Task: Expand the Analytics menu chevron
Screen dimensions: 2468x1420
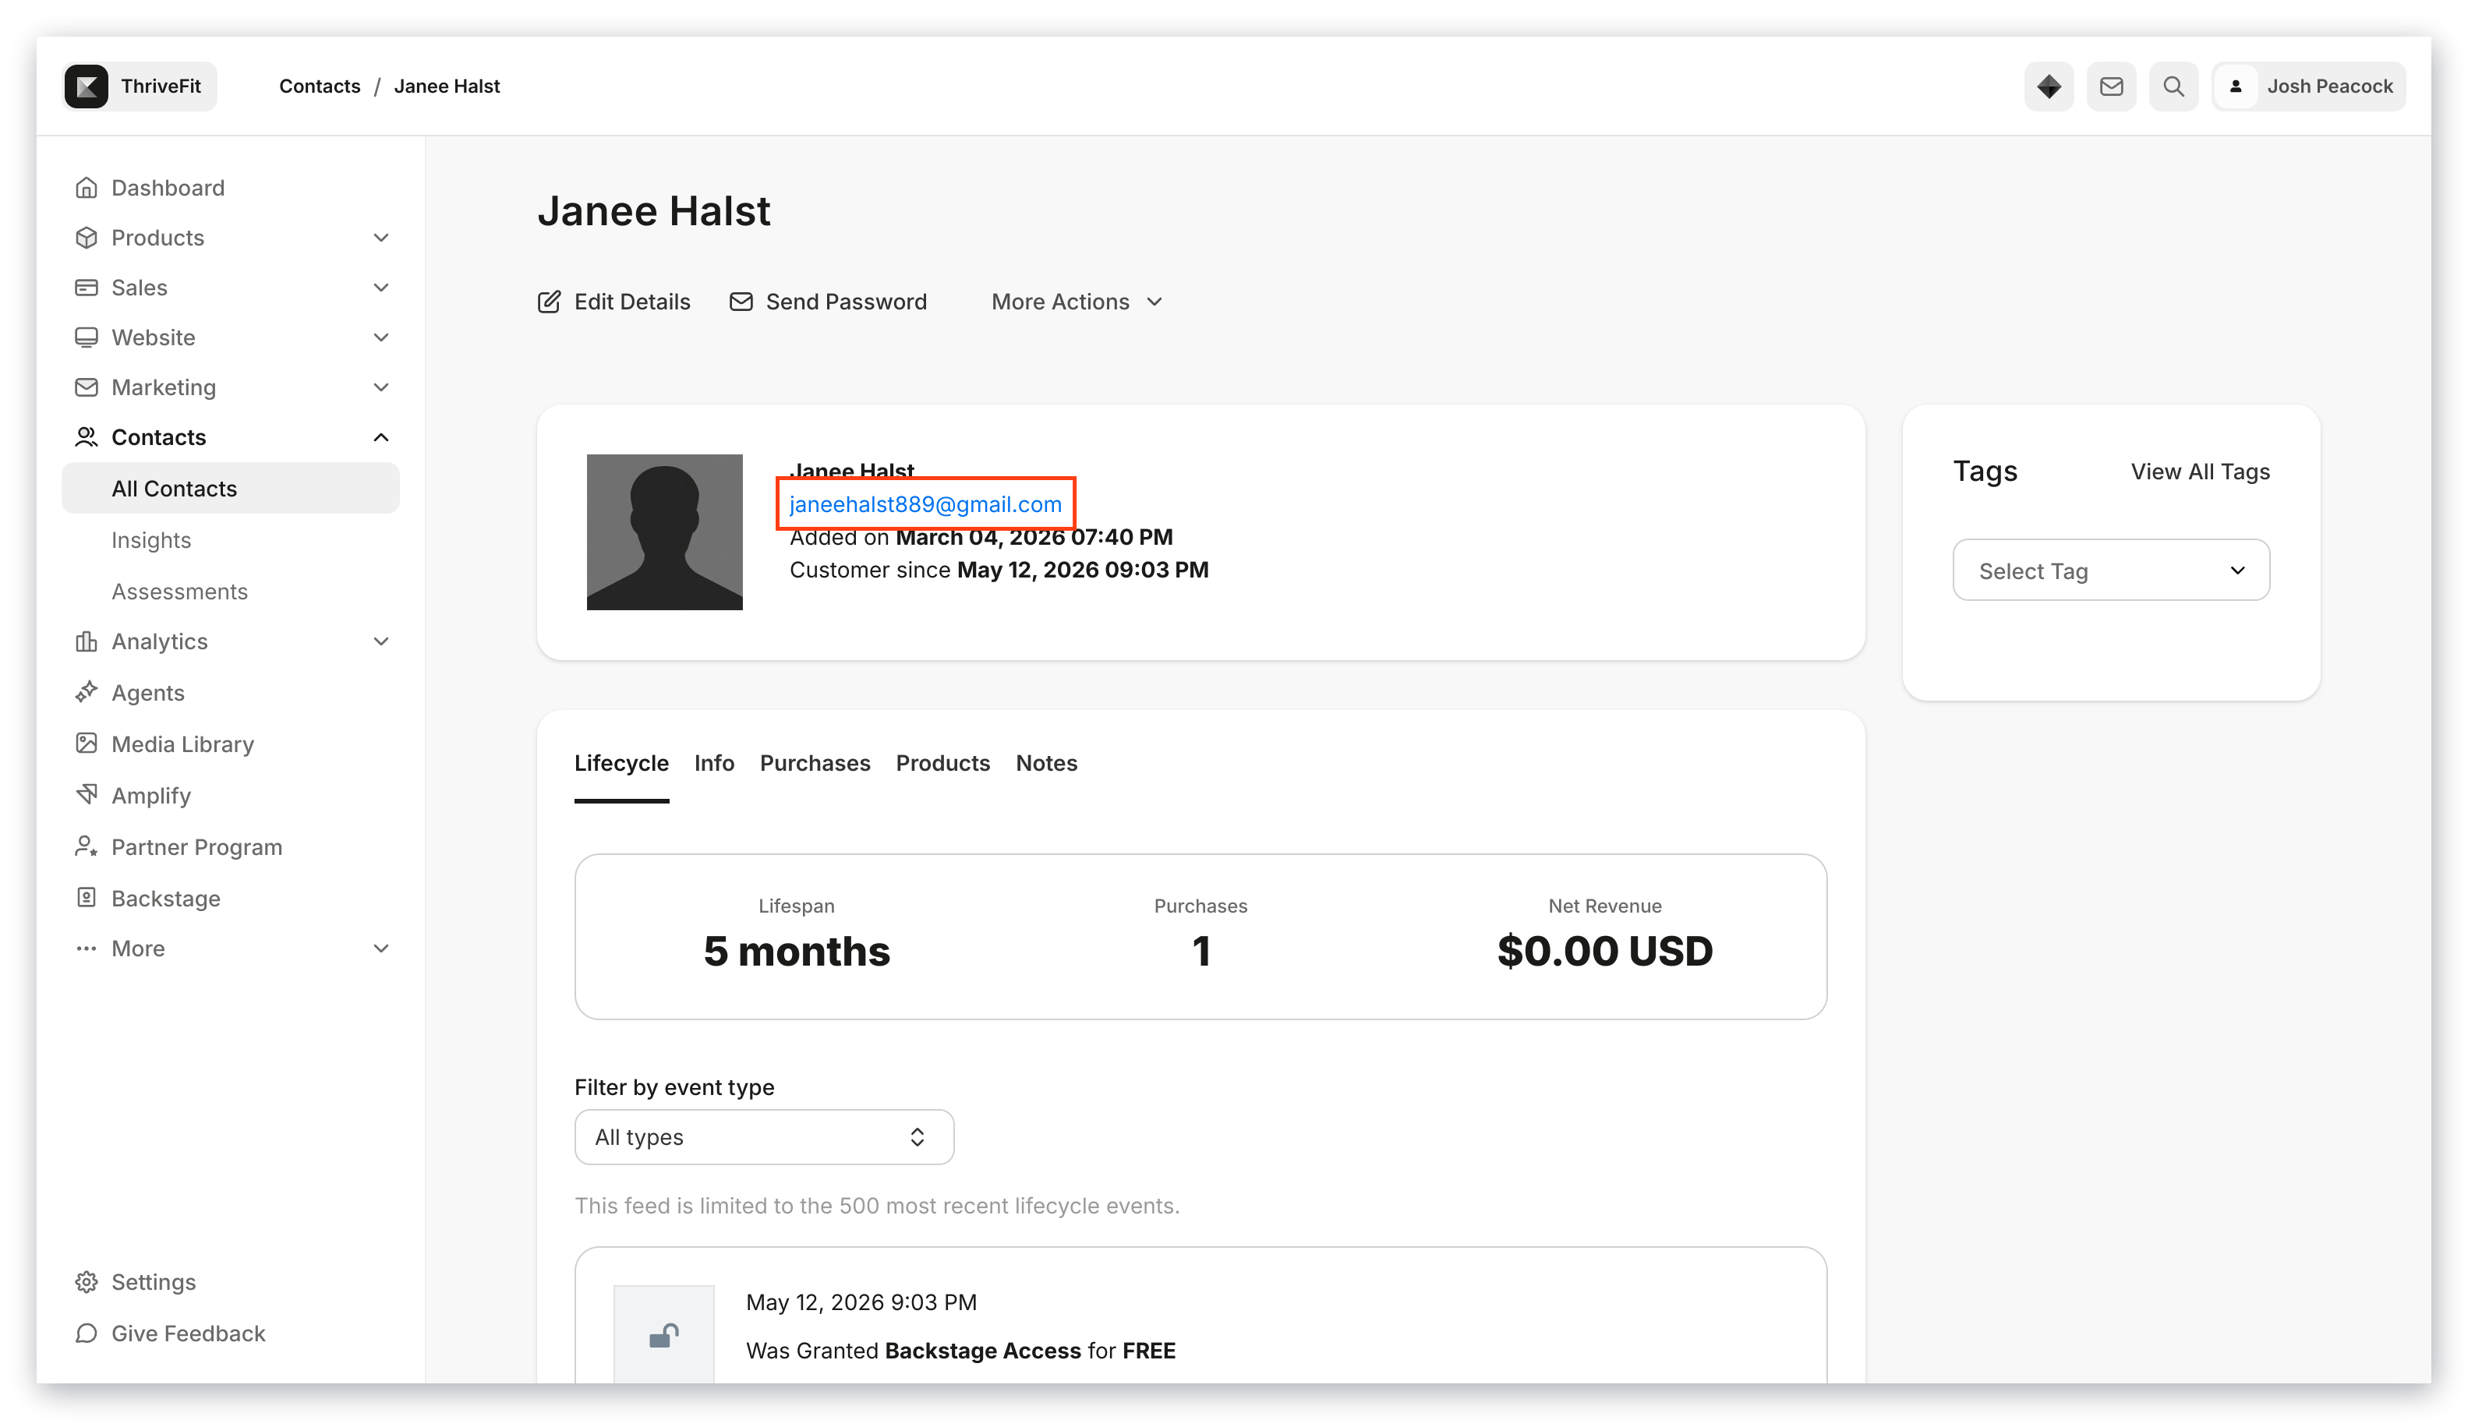Action: (380, 641)
